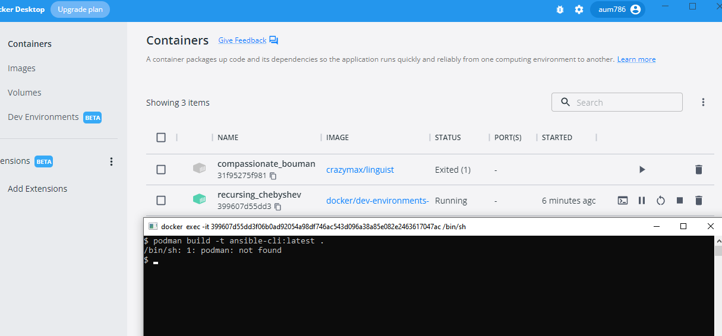Copy container ID 31f95275f981

pyautogui.click(x=273, y=176)
